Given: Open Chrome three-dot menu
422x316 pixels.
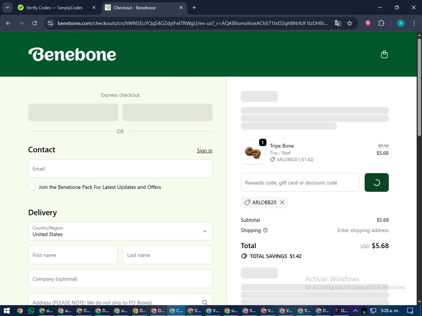Looking at the screenshot, I should 414,23.
